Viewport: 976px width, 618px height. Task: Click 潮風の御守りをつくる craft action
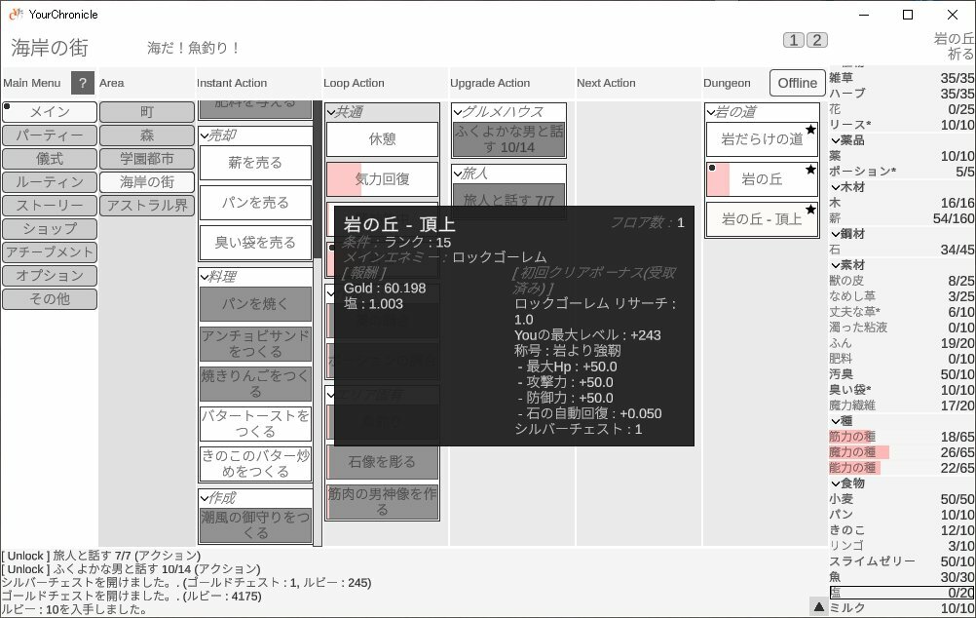click(x=255, y=525)
